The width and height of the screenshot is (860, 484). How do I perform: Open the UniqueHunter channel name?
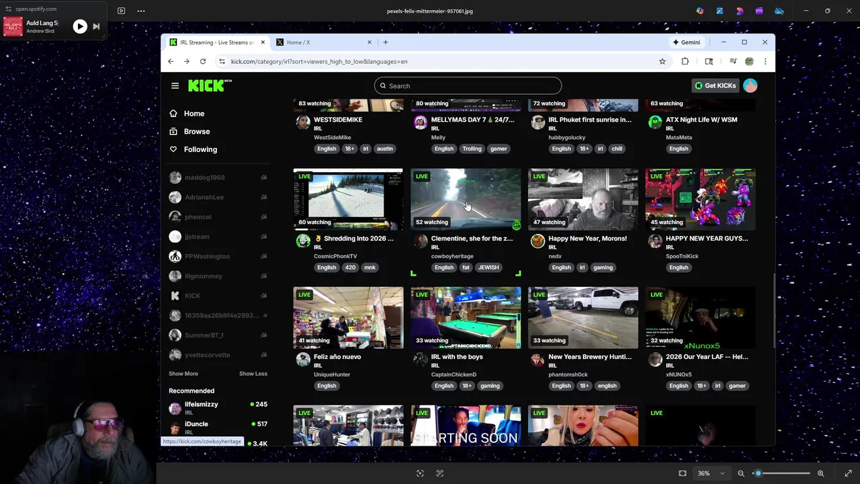pyautogui.click(x=332, y=374)
